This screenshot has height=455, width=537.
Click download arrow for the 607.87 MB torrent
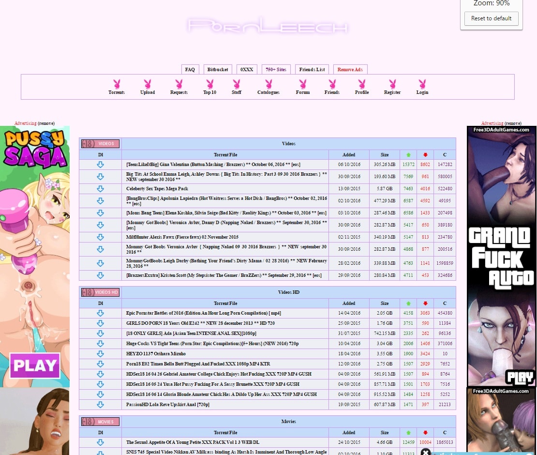100,405
